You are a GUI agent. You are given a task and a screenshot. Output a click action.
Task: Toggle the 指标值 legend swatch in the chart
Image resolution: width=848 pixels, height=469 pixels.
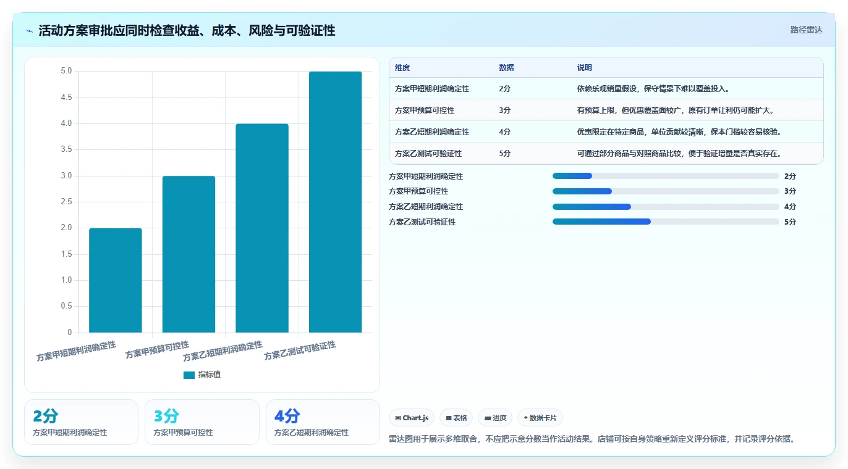click(189, 375)
